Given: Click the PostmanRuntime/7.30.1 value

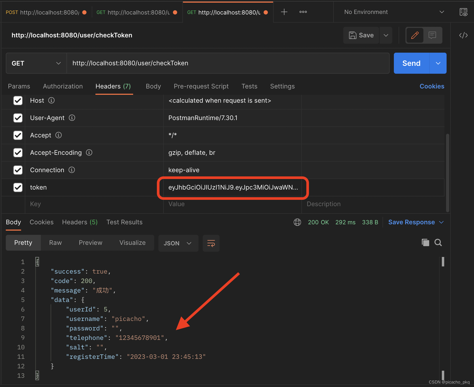Looking at the screenshot, I should pos(203,118).
